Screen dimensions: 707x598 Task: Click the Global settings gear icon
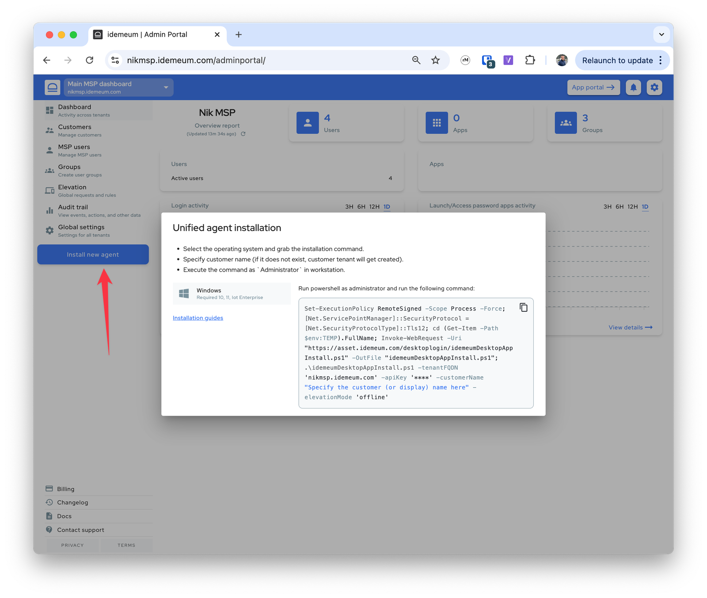(x=49, y=231)
